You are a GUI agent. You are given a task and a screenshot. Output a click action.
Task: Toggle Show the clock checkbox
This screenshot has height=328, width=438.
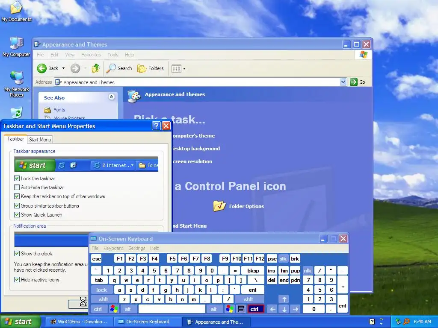17,254
